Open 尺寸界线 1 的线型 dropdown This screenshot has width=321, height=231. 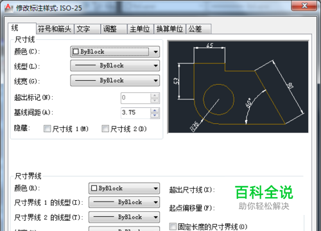tap(124, 202)
